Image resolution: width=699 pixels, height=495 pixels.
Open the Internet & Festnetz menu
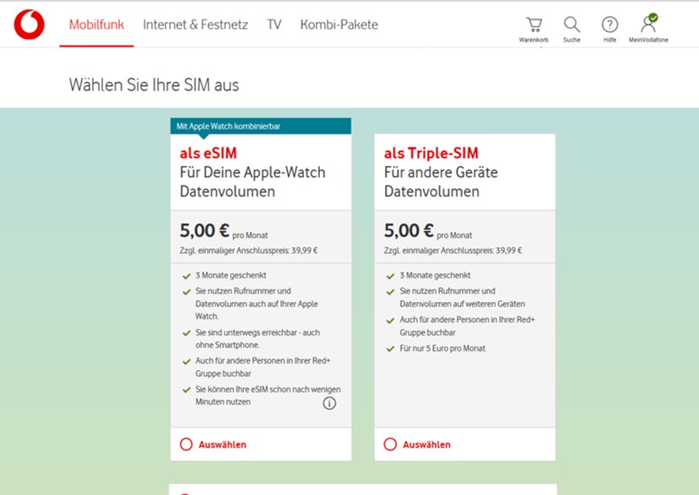pos(195,24)
